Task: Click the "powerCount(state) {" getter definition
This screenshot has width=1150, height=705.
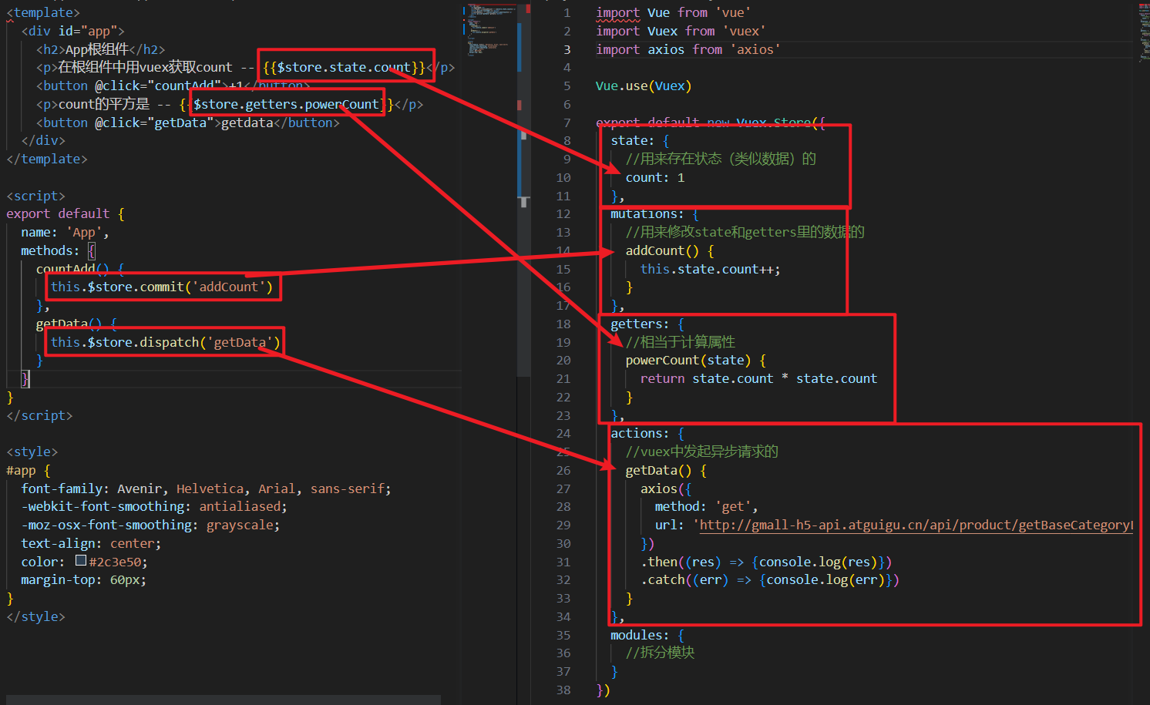Action: click(x=695, y=360)
